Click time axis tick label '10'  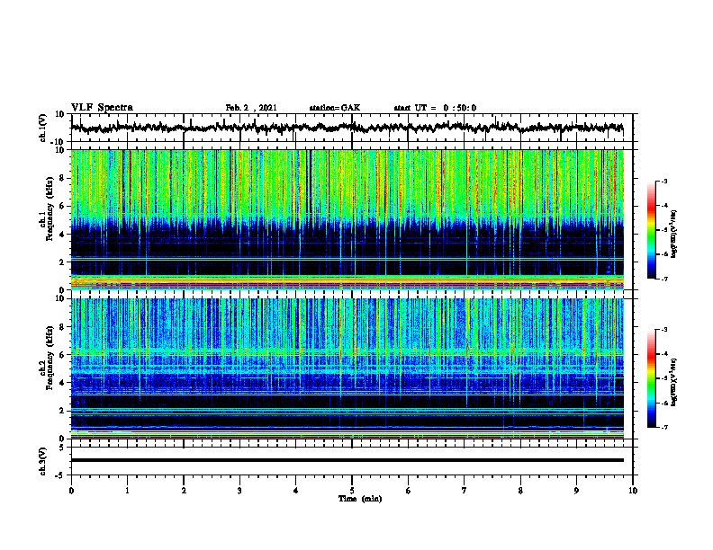[633, 491]
